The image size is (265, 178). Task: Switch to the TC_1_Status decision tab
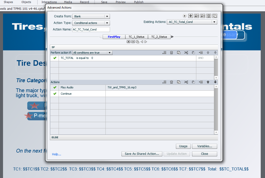pos(136,37)
